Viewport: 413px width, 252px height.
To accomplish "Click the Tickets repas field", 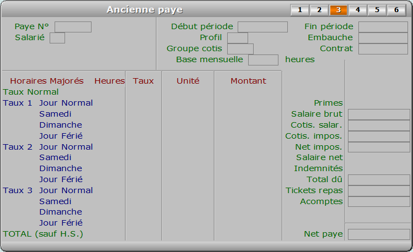I will click(379, 191).
